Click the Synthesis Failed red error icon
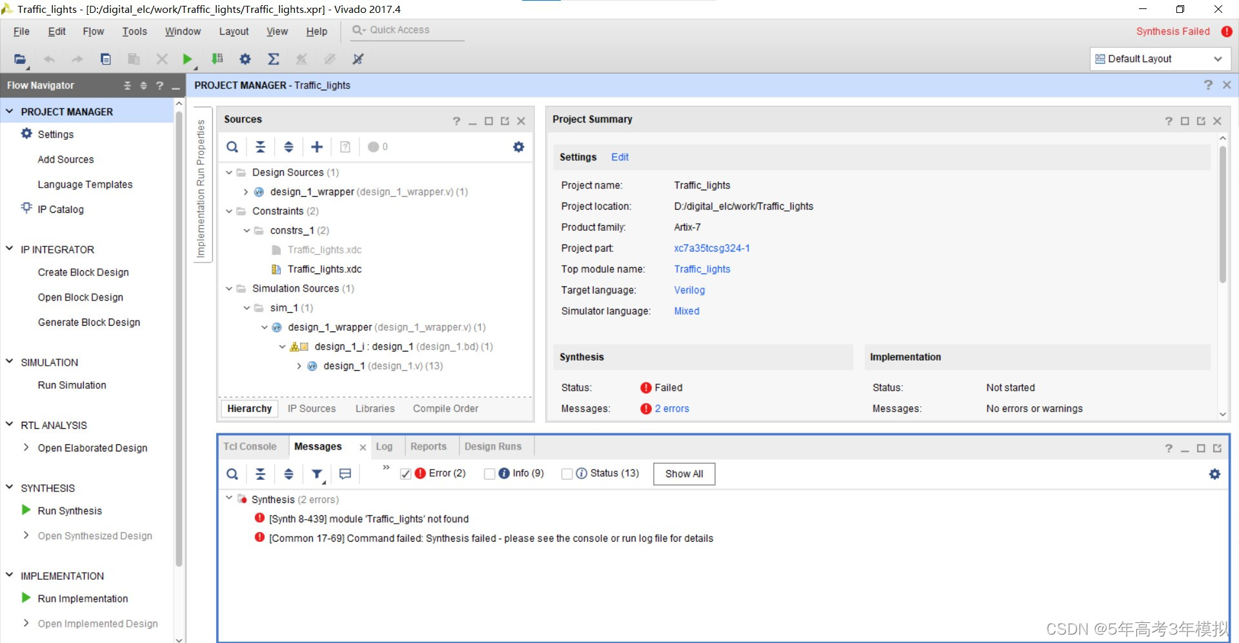Viewport: 1239px width, 643px height. (1227, 31)
